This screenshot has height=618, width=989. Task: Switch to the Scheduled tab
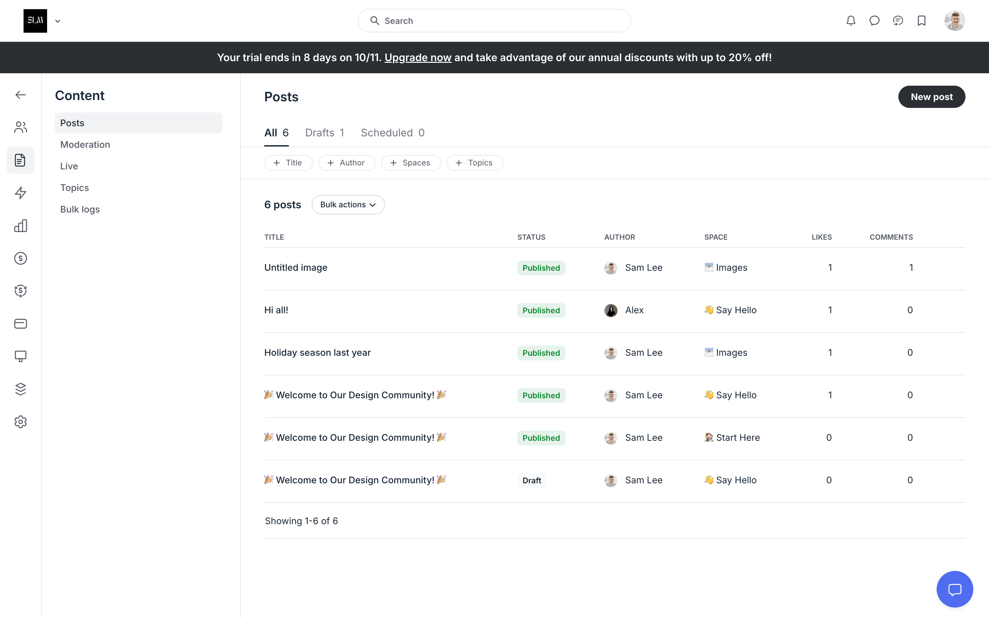[x=392, y=133]
